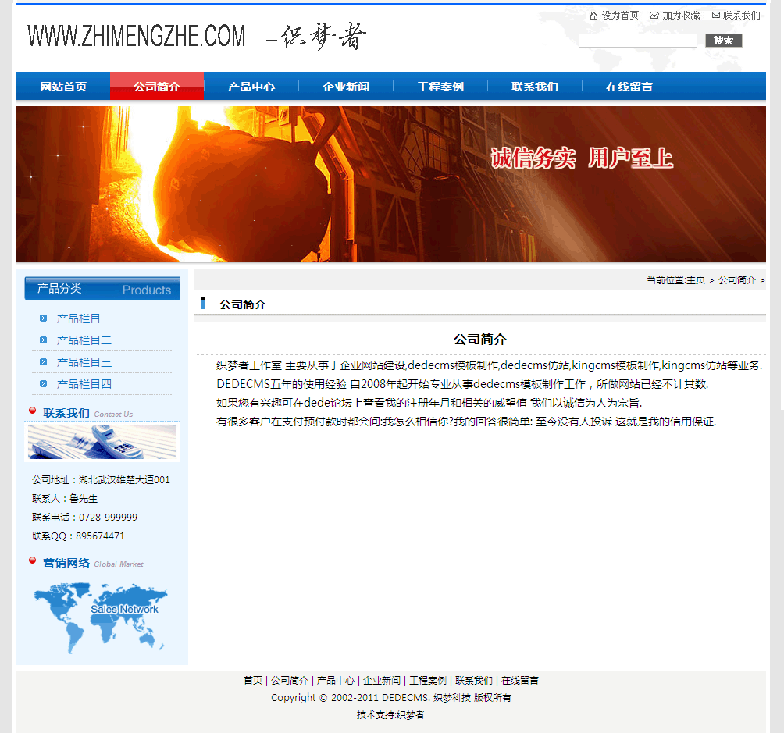Click the arrow icon beside 产品栏目三

click(x=44, y=362)
